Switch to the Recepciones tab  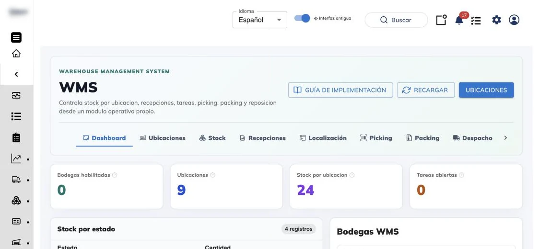click(263, 138)
